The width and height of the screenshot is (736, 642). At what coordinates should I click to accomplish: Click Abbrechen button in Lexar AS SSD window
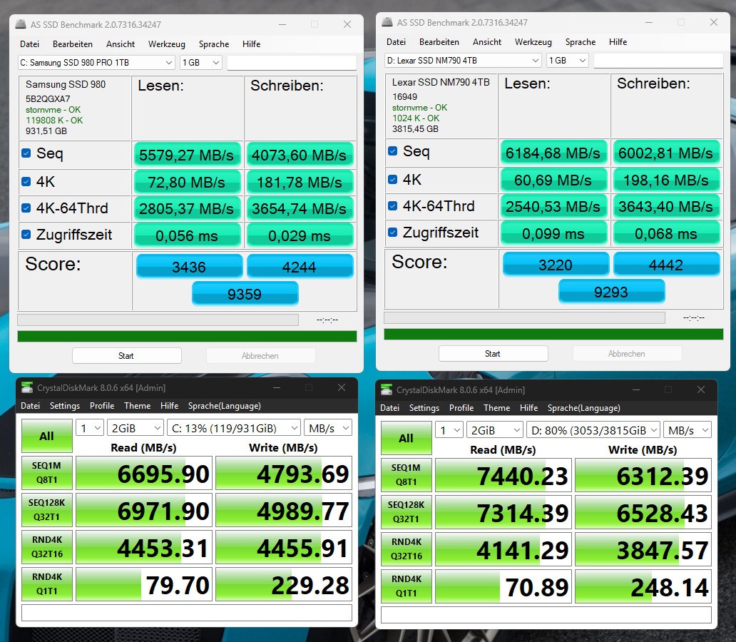627,354
